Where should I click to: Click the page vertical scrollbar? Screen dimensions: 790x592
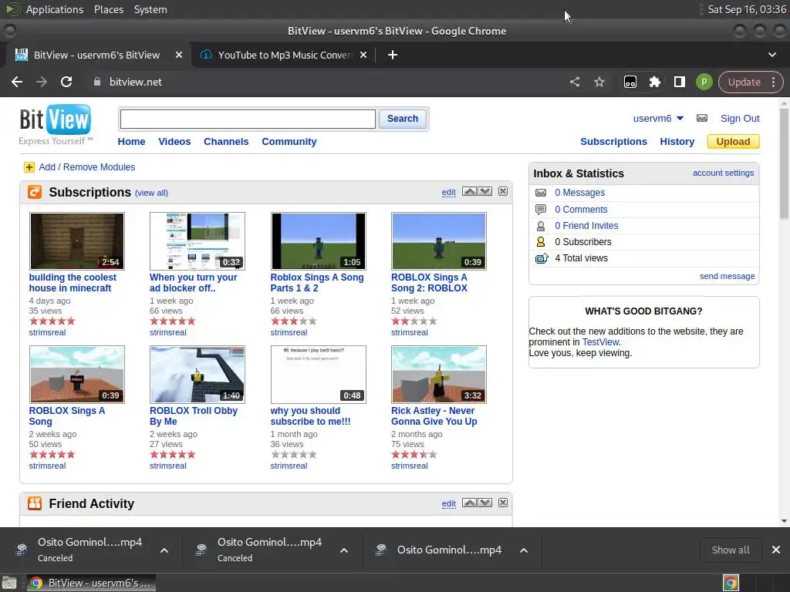click(784, 163)
